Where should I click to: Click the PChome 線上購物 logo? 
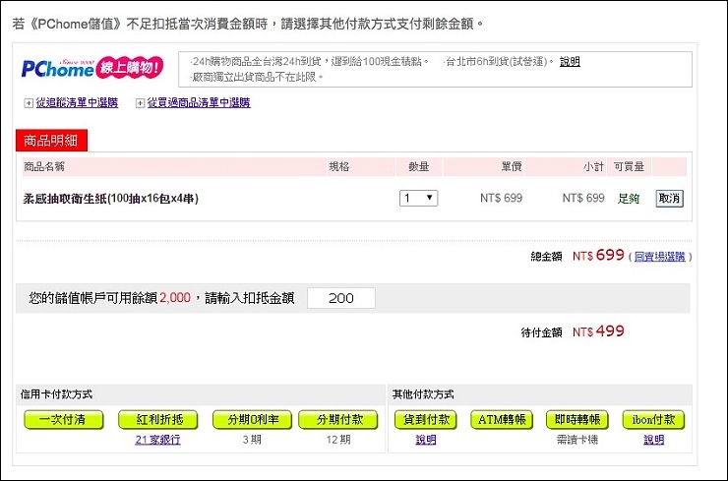pyautogui.click(x=92, y=69)
